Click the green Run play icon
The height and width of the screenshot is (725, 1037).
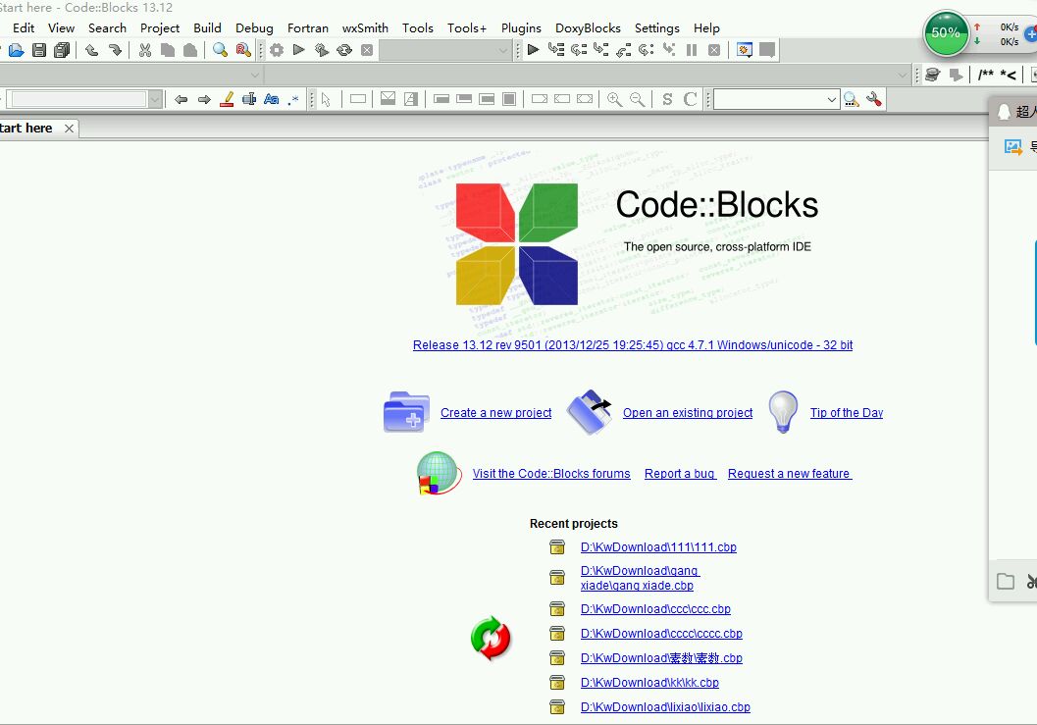[x=299, y=50]
